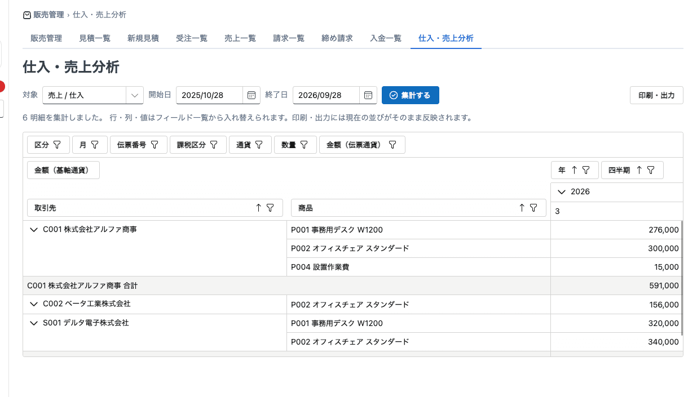Click 販売管理 breadcrumb link
Screen dimensions: 697x397
click(x=48, y=15)
